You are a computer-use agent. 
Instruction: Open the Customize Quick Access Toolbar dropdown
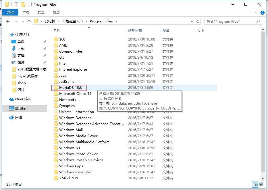point(28,5)
